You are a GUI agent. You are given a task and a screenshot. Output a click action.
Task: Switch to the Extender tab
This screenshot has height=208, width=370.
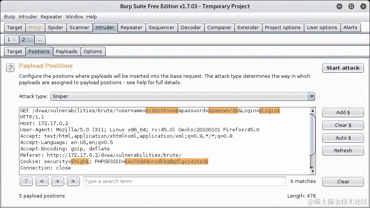pyautogui.click(x=248, y=27)
